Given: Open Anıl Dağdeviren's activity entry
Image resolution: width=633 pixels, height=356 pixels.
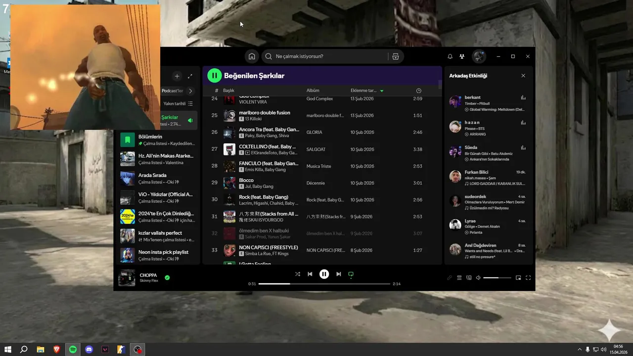Looking at the screenshot, I should click(489, 251).
